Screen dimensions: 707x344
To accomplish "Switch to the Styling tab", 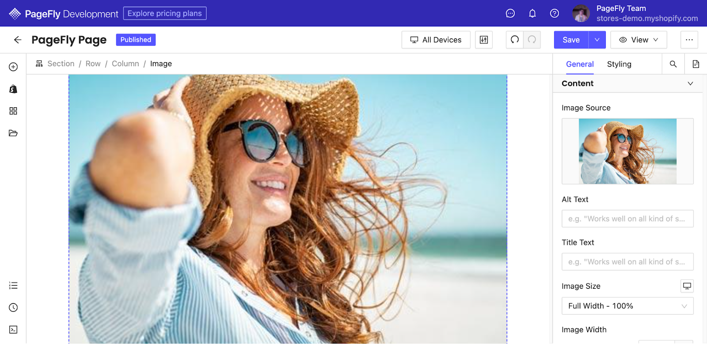I will pos(619,64).
